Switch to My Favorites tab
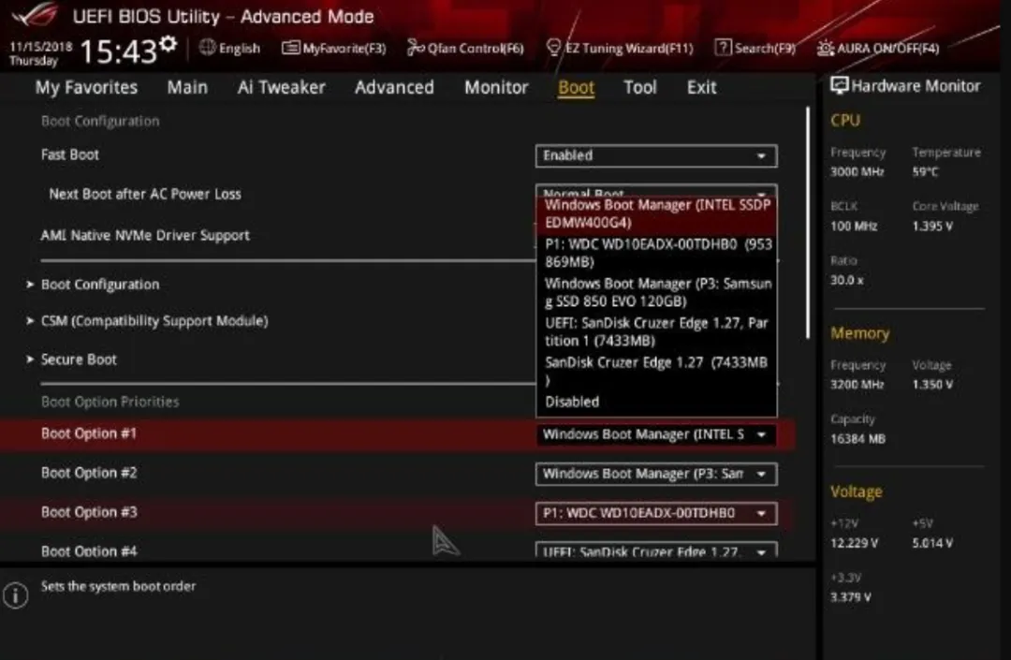The width and height of the screenshot is (1011, 660). point(86,87)
